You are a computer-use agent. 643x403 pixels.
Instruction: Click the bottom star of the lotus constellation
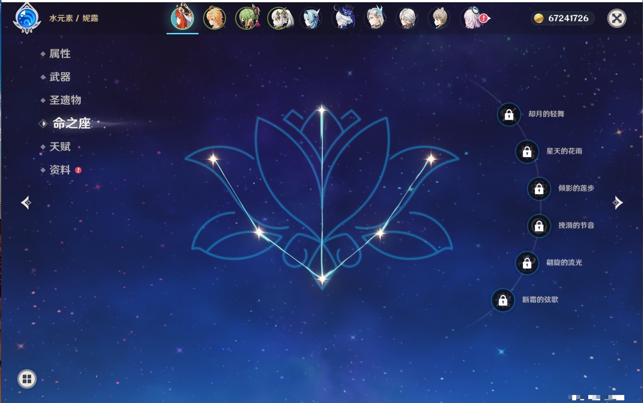(322, 279)
